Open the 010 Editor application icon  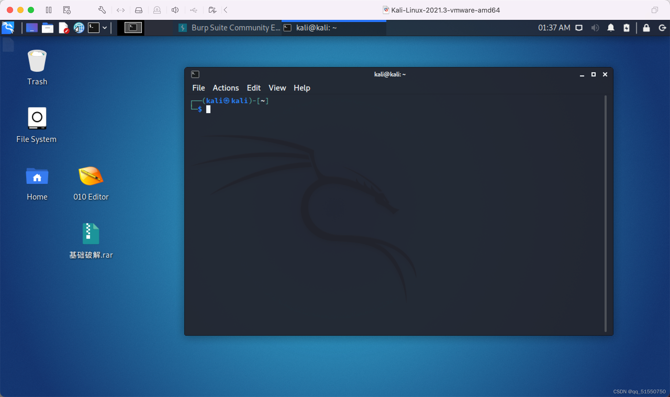[91, 177]
